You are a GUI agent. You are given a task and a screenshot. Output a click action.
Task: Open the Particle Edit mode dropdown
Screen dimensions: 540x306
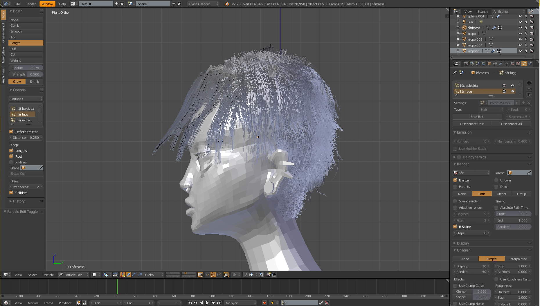[x=73, y=275]
